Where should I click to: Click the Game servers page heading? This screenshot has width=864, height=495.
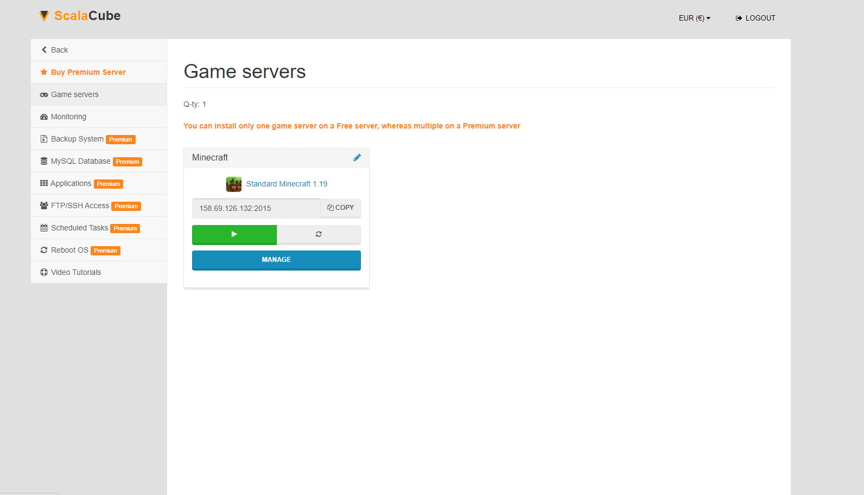[x=245, y=72]
